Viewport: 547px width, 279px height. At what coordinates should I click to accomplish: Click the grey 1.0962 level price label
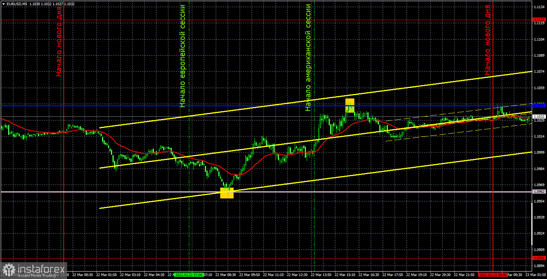tap(539, 191)
